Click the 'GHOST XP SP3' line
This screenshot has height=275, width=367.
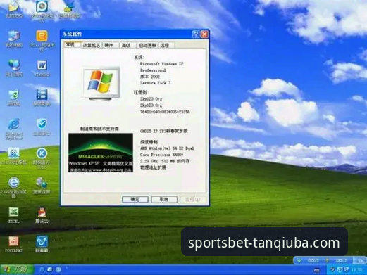click(164, 131)
